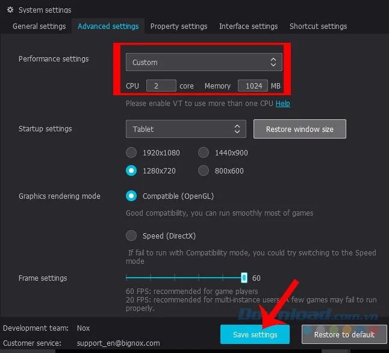Click the Memory MB input field
389x353 pixels.
point(253,86)
